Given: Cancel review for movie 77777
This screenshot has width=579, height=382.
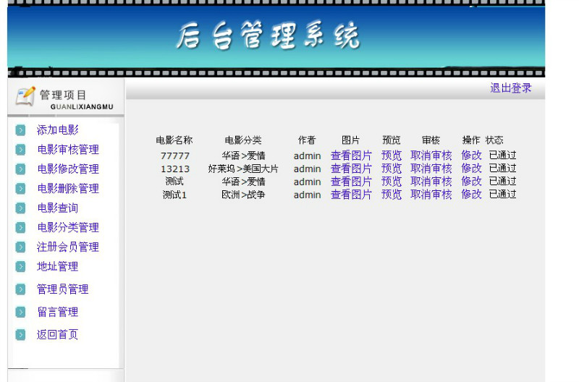Looking at the screenshot, I should click(431, 156).
